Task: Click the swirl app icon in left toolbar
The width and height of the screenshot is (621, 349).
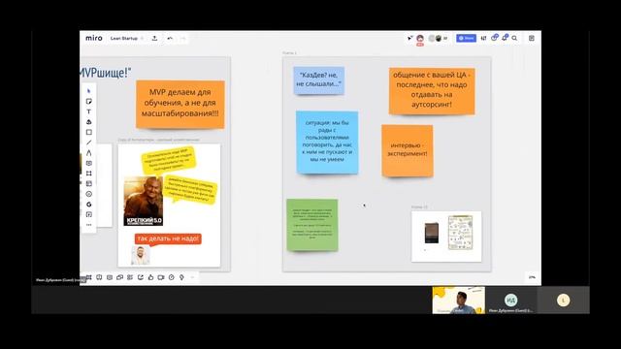Action: (88, 205)
